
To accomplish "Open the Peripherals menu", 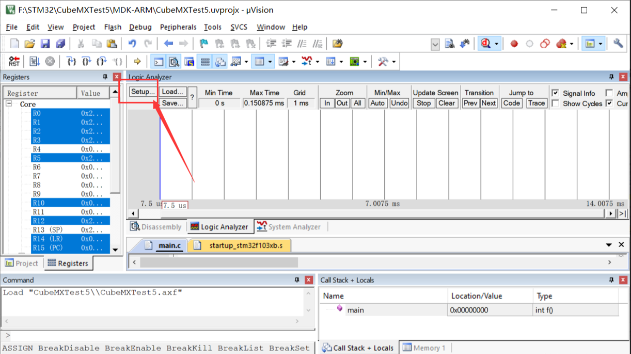I will (x=178, y=27).
